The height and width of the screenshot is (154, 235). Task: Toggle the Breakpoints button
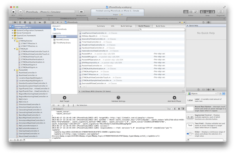click(81, 12)
